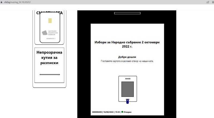Click the blue card at the machine's bottom slot
The image size is (214, 118).
(x=128, y=102)
